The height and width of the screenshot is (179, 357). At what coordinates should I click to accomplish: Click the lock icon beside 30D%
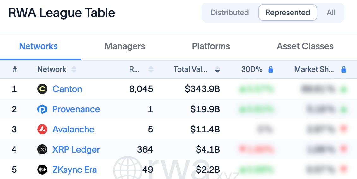270,69
